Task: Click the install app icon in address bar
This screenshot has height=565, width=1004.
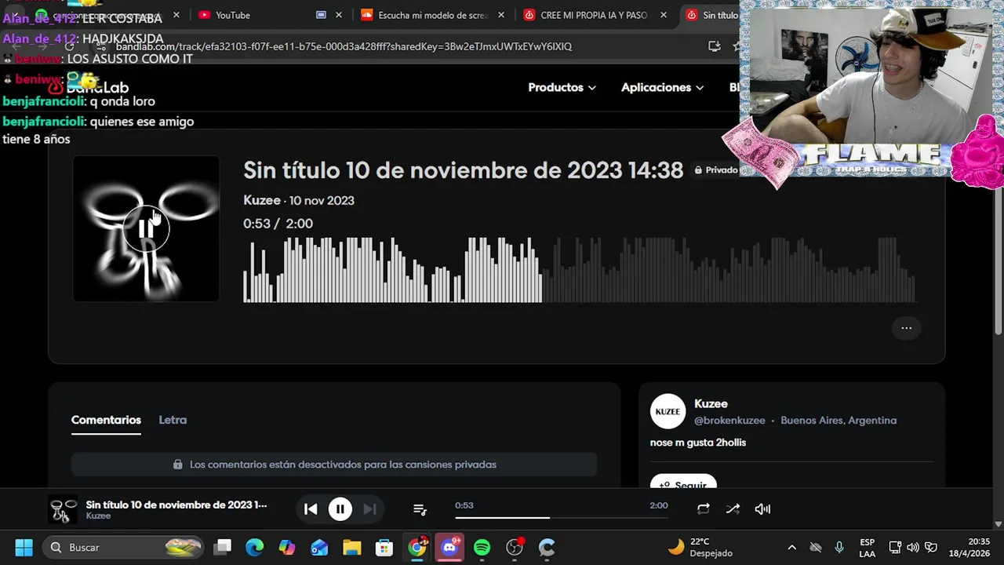Action: (714, 46)
